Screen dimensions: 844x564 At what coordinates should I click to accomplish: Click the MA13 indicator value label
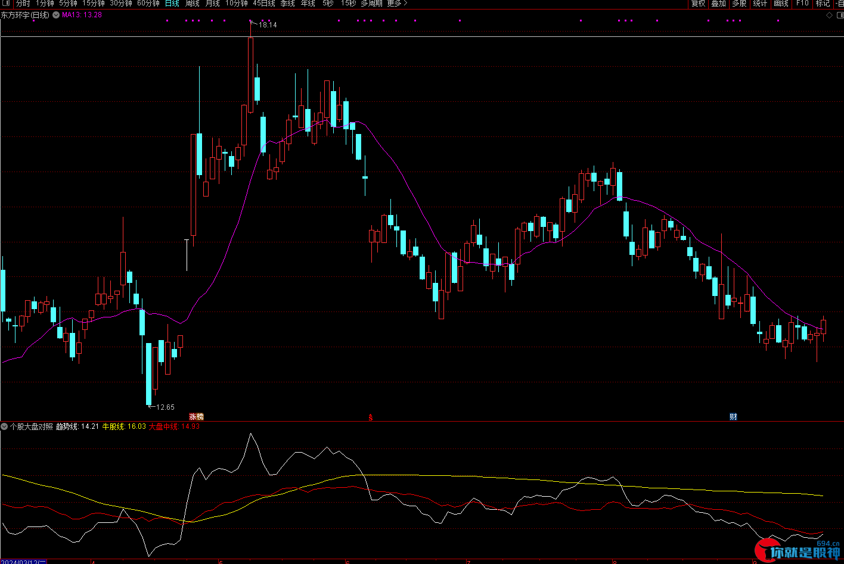tap(82, 15)
